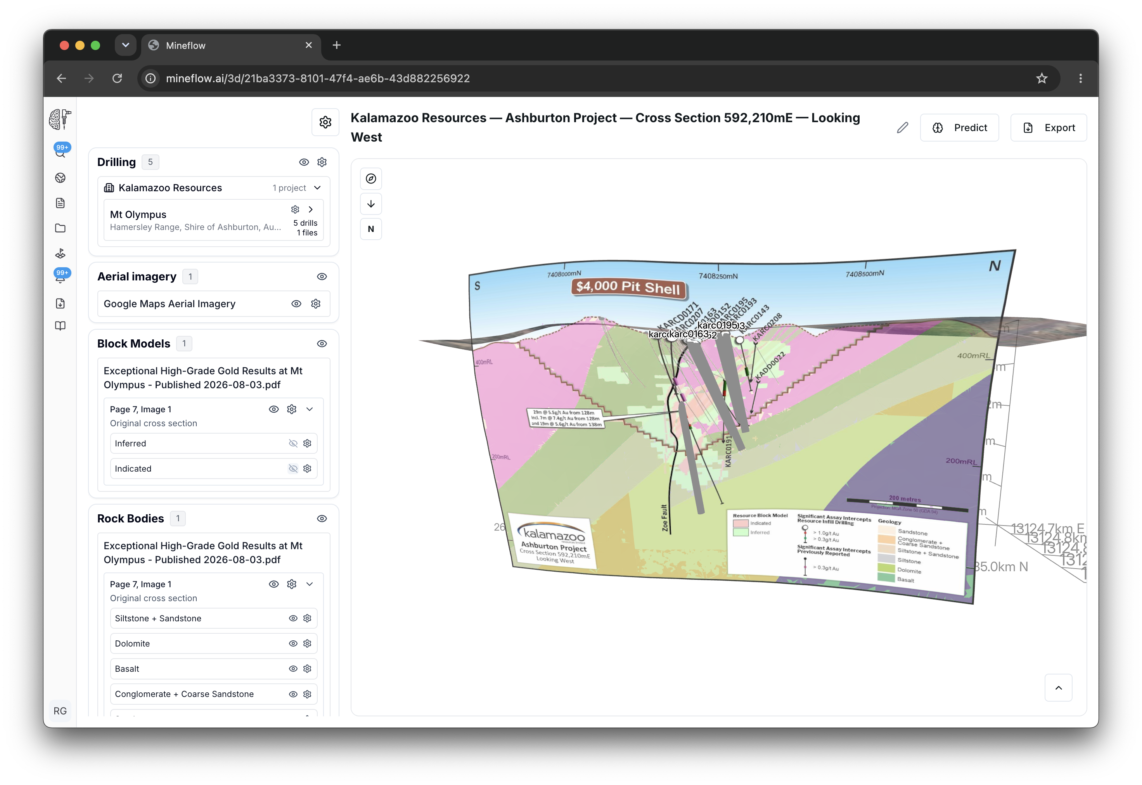Toggle Block Models section visibility eye
This screenshot has width=1142, height=785.
(322, 344)
